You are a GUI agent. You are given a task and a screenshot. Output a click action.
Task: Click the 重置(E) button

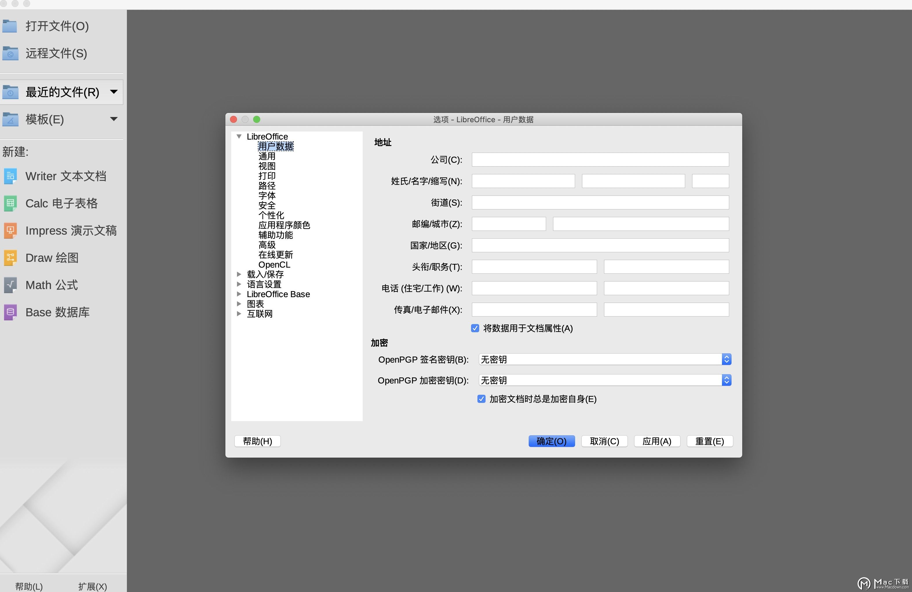pyautogui.click(x=709, y=441)
